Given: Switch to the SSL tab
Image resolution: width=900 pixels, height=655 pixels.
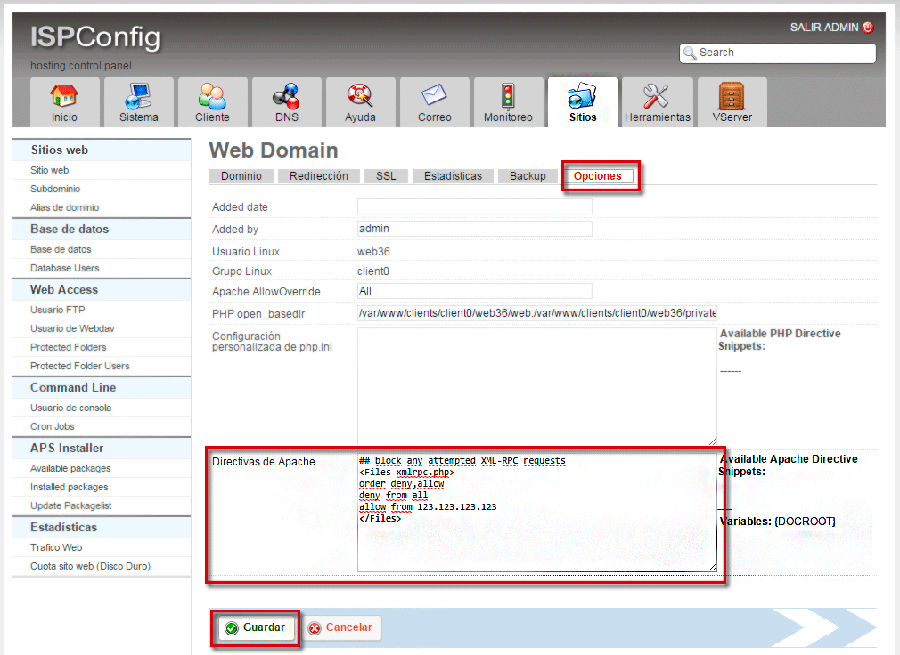Looking at the screenshot, I should coord(386,176).
